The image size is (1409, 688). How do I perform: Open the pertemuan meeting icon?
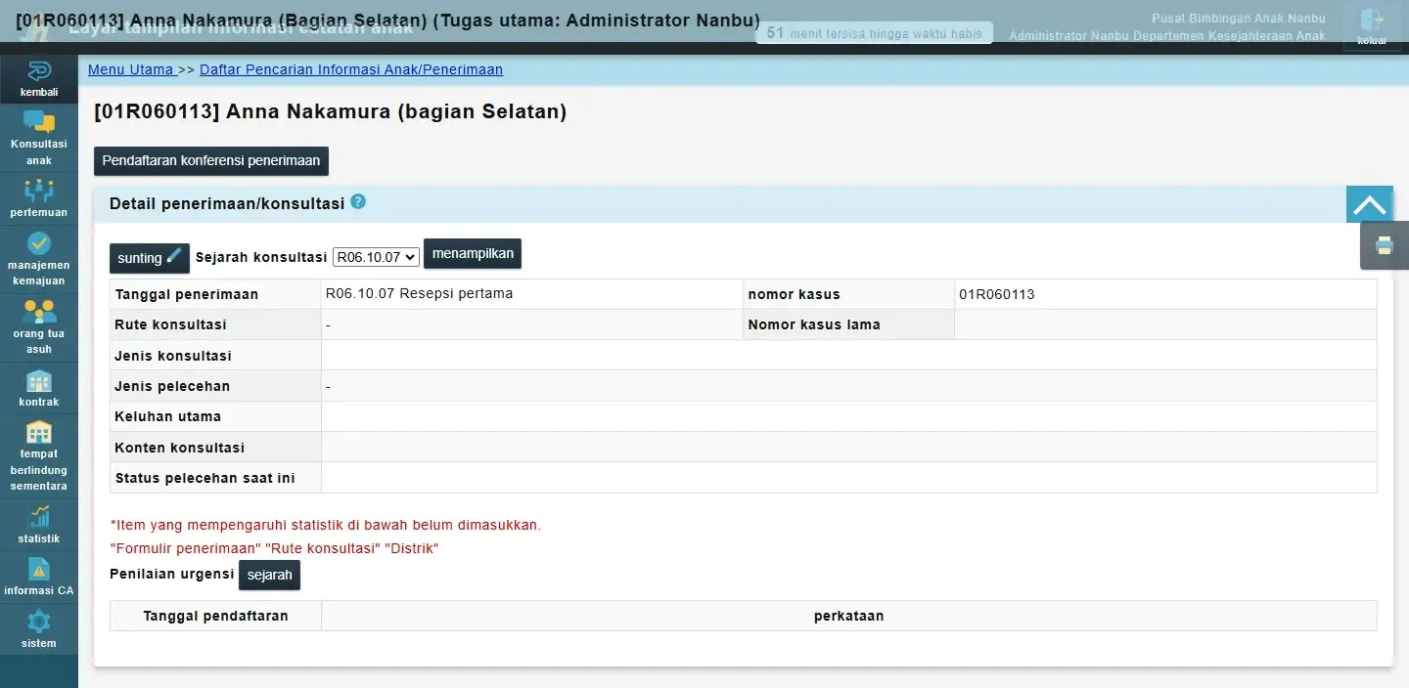39,191
